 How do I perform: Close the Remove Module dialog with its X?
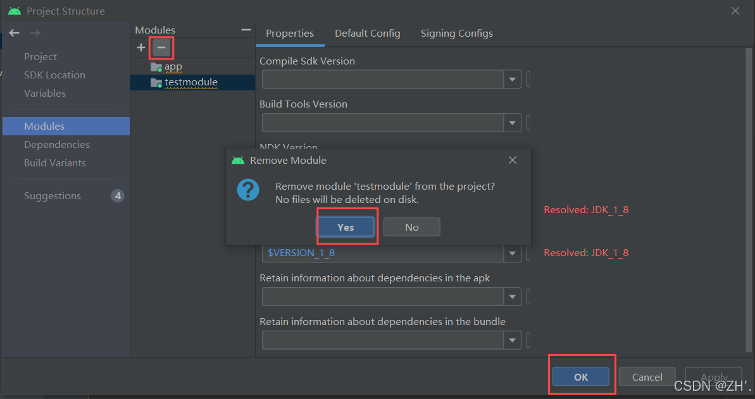click(x=513, y=160)
